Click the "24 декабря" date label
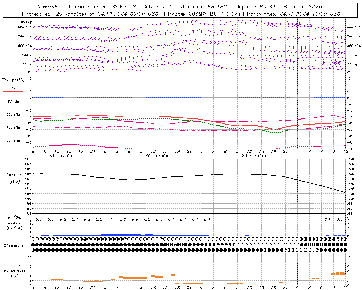The image size is (362, 290). coord(62,156)
